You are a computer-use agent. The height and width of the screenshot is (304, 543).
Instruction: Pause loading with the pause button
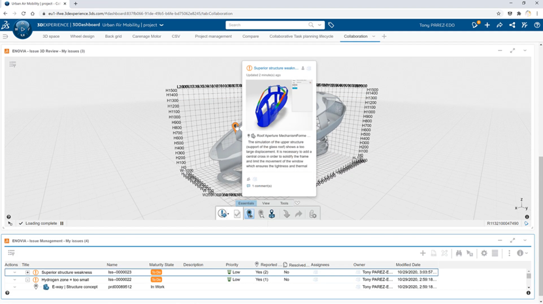point(62,223)
